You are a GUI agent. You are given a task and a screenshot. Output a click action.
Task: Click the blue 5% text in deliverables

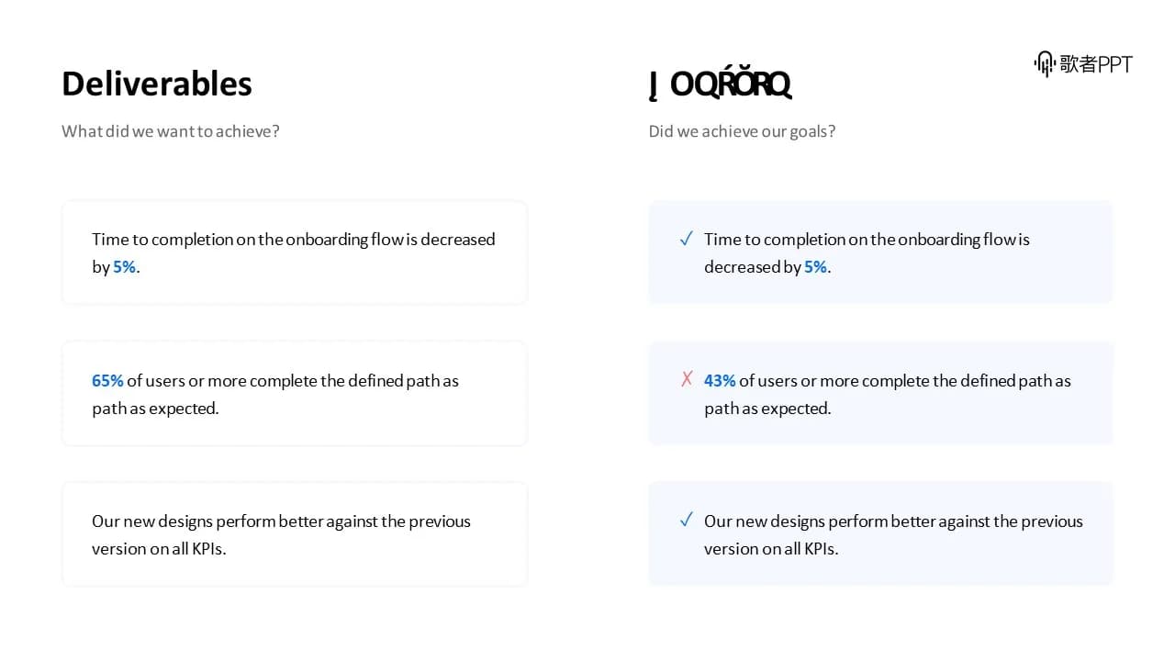[125, 267]
